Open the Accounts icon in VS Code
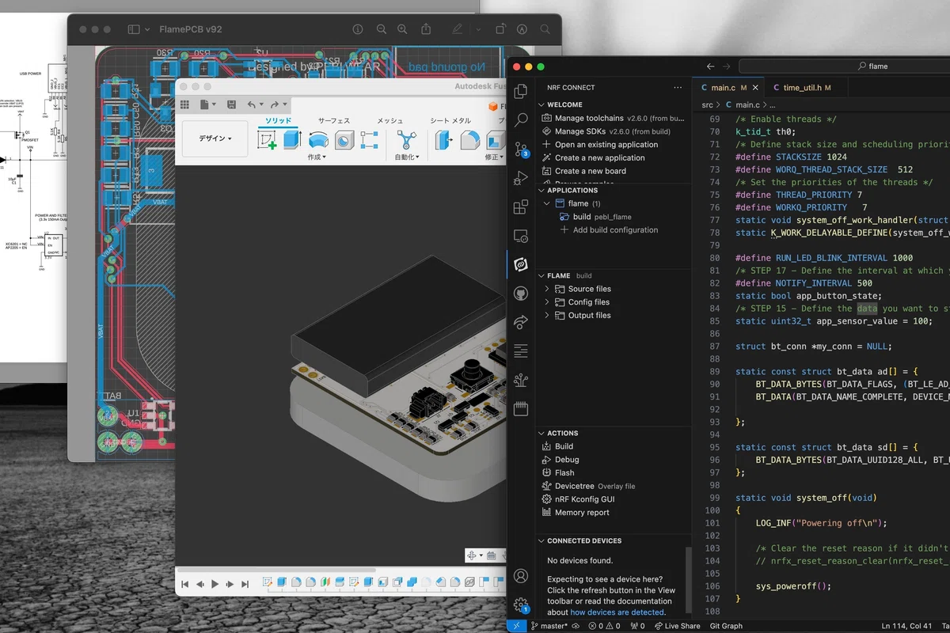This screenshot has width=950, height=633. (x=520, y=576)
